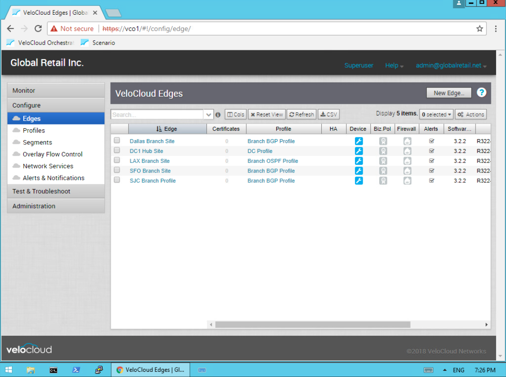Select checkbox for SFO Branch Site
This screenshot has height=377, width=506.
(x=117, y=170)
